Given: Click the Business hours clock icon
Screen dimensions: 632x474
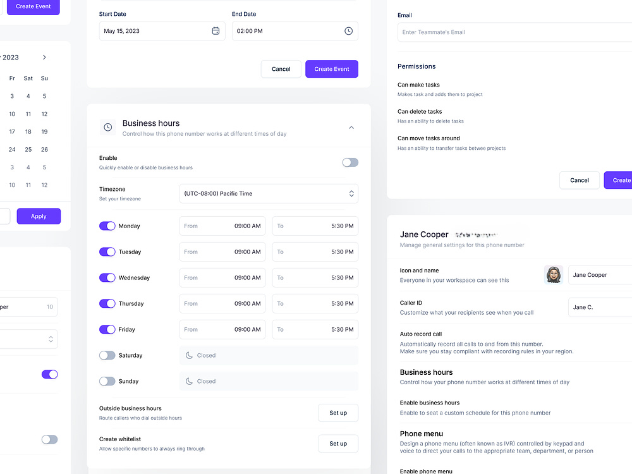Looking at the screenshot, I should 107,128.
